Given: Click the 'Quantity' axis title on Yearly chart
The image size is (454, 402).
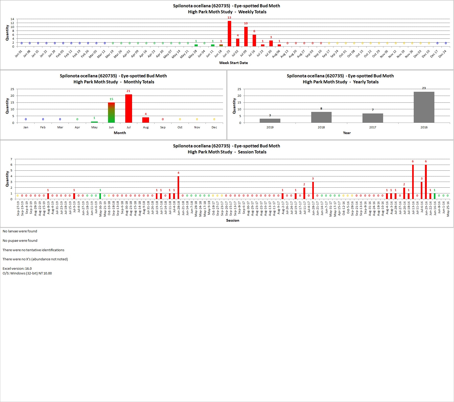Looking at the screenshot, I should (234, 106).
